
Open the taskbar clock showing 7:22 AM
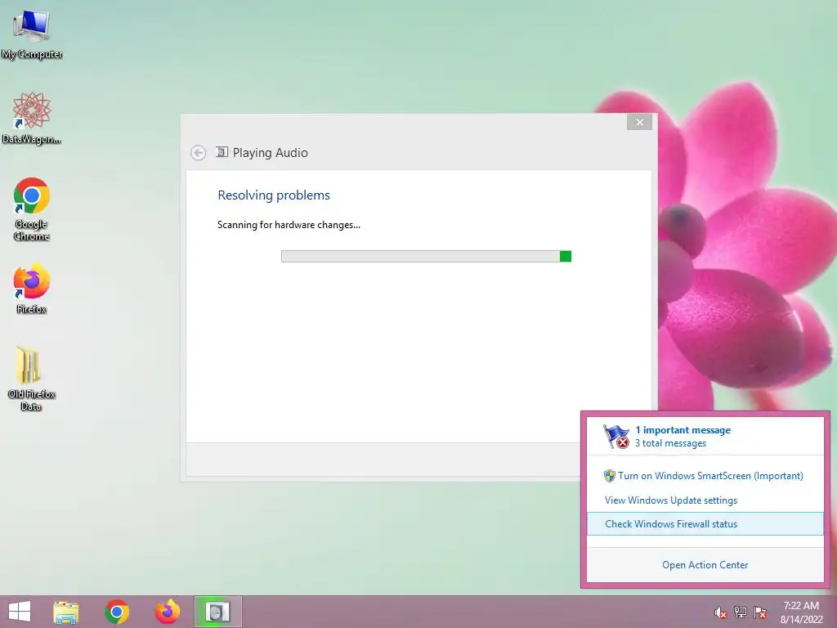pos(801,612)
